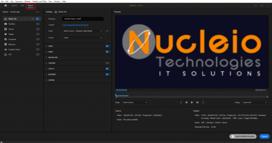Select the Twitter destination icon
Screen dimensions: 272x143
point(6,34)
